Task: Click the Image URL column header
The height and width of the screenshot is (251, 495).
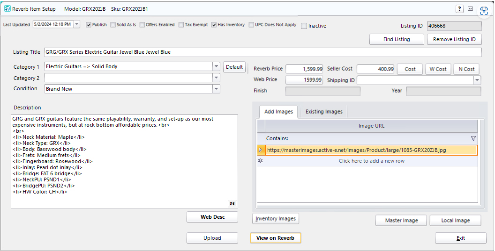Action: 371,126
